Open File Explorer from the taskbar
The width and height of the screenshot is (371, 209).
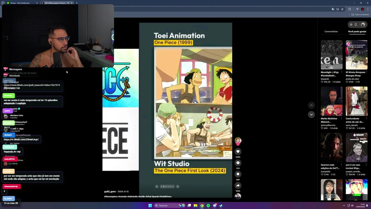[x=195, y=206]
